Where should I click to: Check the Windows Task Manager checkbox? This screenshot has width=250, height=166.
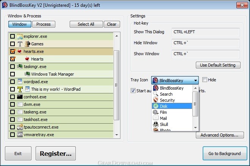(12, 74)
